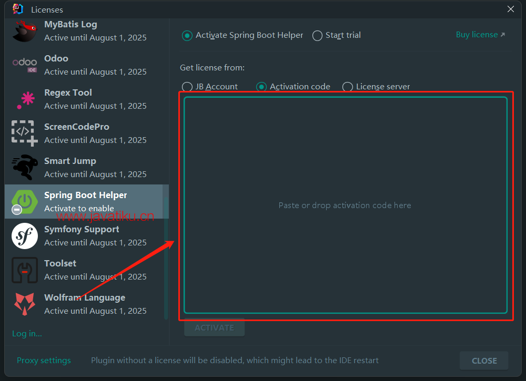Image resolution: width=526 pixels, height=381 pixels.
Task: Click the Spring Boot Helper power icon
Action: click(25, 202)
